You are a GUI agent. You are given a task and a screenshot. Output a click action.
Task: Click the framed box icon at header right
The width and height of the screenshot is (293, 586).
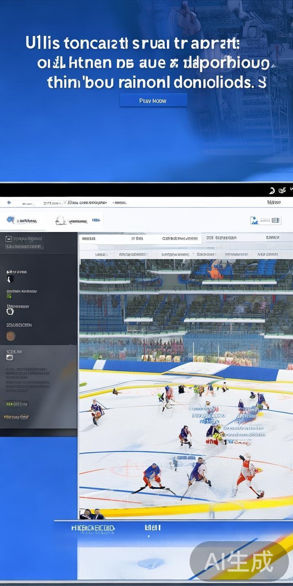pyautogui.click(x=276, y=220)
